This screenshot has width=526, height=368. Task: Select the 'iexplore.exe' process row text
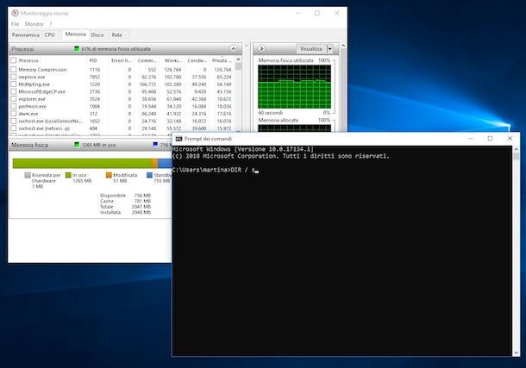(x=32, y=77)
